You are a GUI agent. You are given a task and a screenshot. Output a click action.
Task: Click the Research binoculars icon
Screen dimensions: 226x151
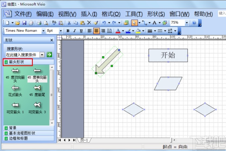61,23
